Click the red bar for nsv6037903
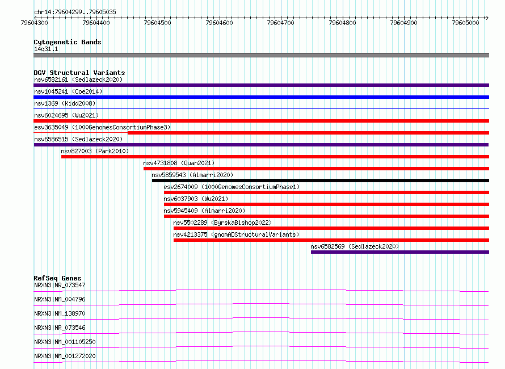 [327, 204]
